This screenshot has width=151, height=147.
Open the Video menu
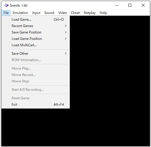pyautogui.click(x=63, y=13)
